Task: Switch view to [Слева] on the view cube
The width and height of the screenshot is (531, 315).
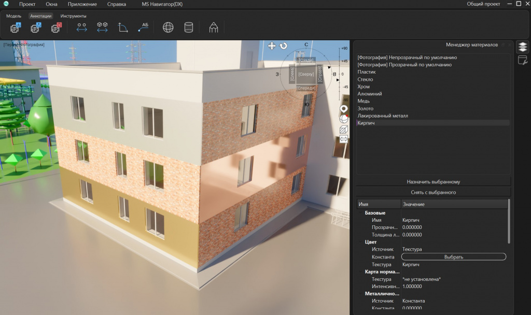Action: pos(292,74)
